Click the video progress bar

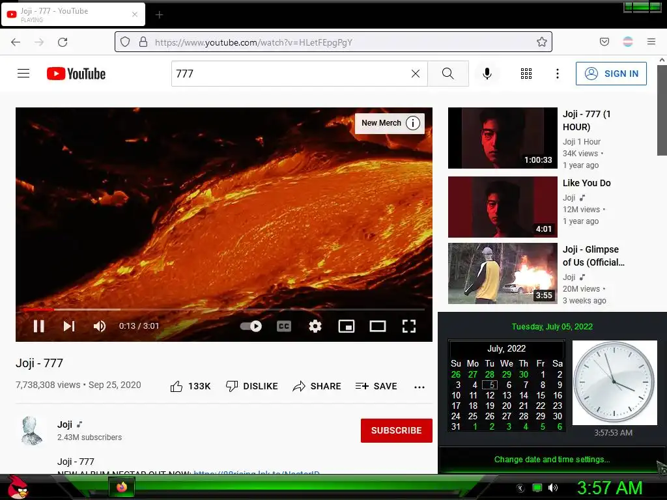[x=224, y=309]
